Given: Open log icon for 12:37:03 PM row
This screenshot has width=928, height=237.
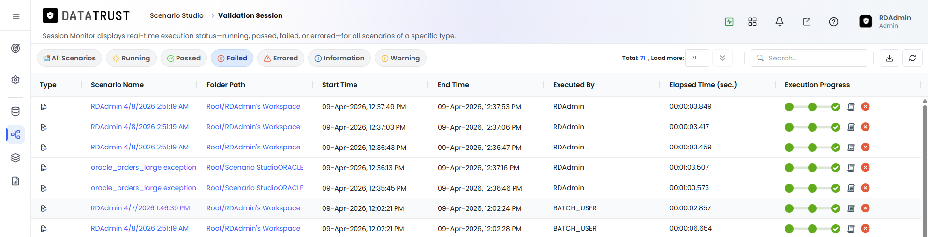Looking at the screenshot, I should tap(851, 127).
